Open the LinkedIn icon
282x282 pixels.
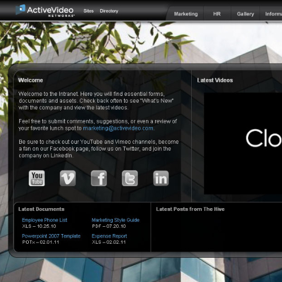click(161, 178)
